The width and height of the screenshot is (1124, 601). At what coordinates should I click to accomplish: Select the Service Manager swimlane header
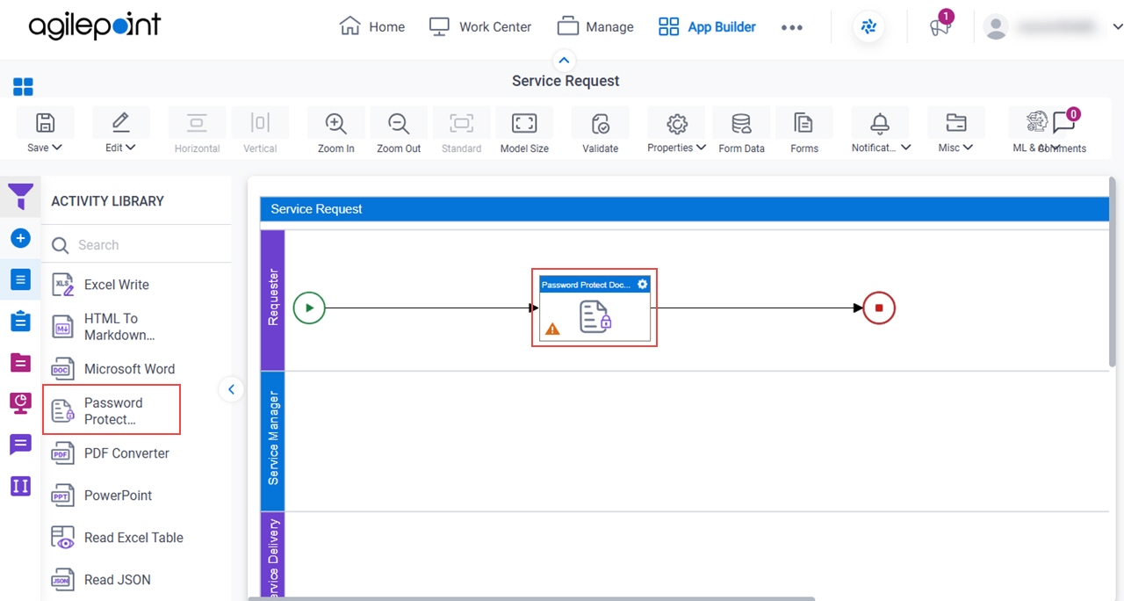tap(273, 440)
